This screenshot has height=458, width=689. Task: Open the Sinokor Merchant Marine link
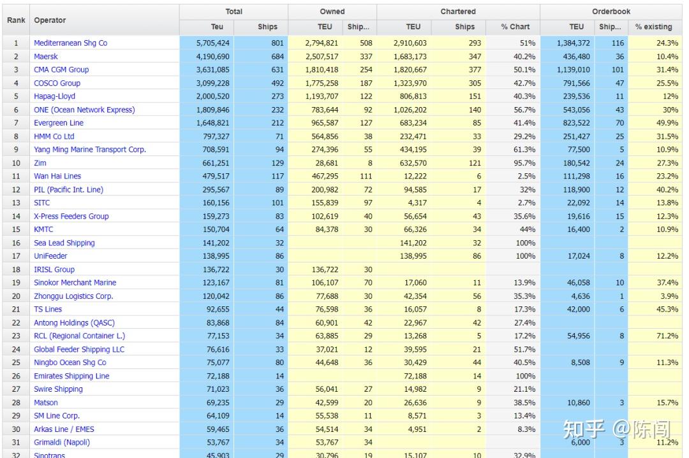point(73,283)
